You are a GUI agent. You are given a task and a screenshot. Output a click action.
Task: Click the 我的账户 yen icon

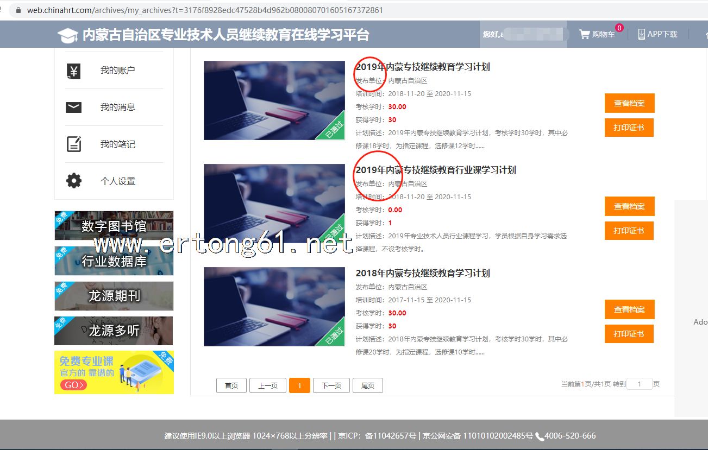[73, 71]
